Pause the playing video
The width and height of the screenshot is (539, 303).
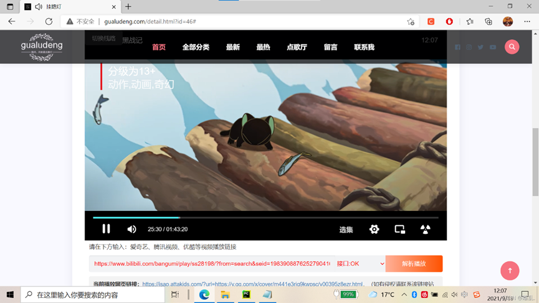click(x=106, y=229)
